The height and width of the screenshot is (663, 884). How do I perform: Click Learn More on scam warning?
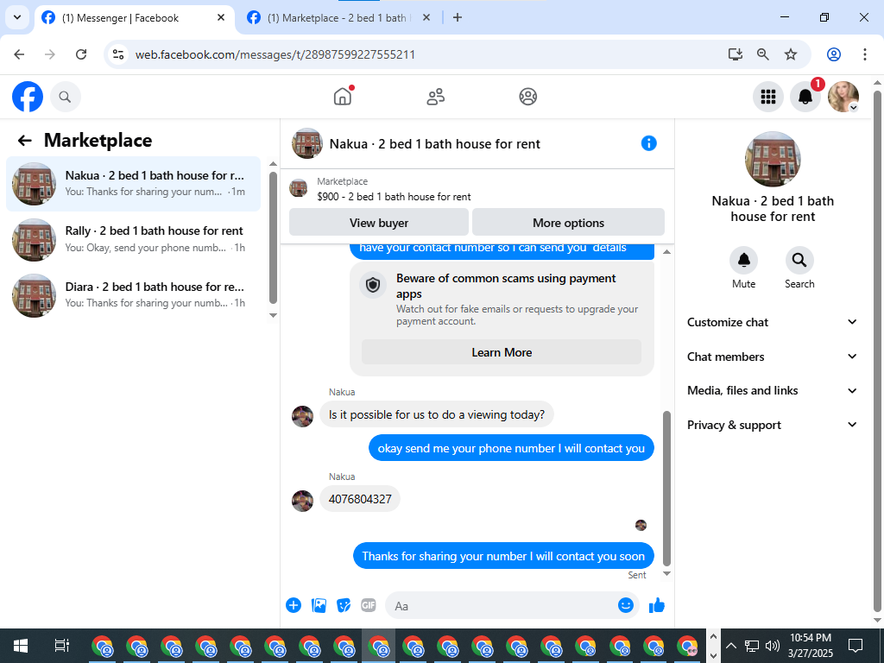[x=502, y=352]
